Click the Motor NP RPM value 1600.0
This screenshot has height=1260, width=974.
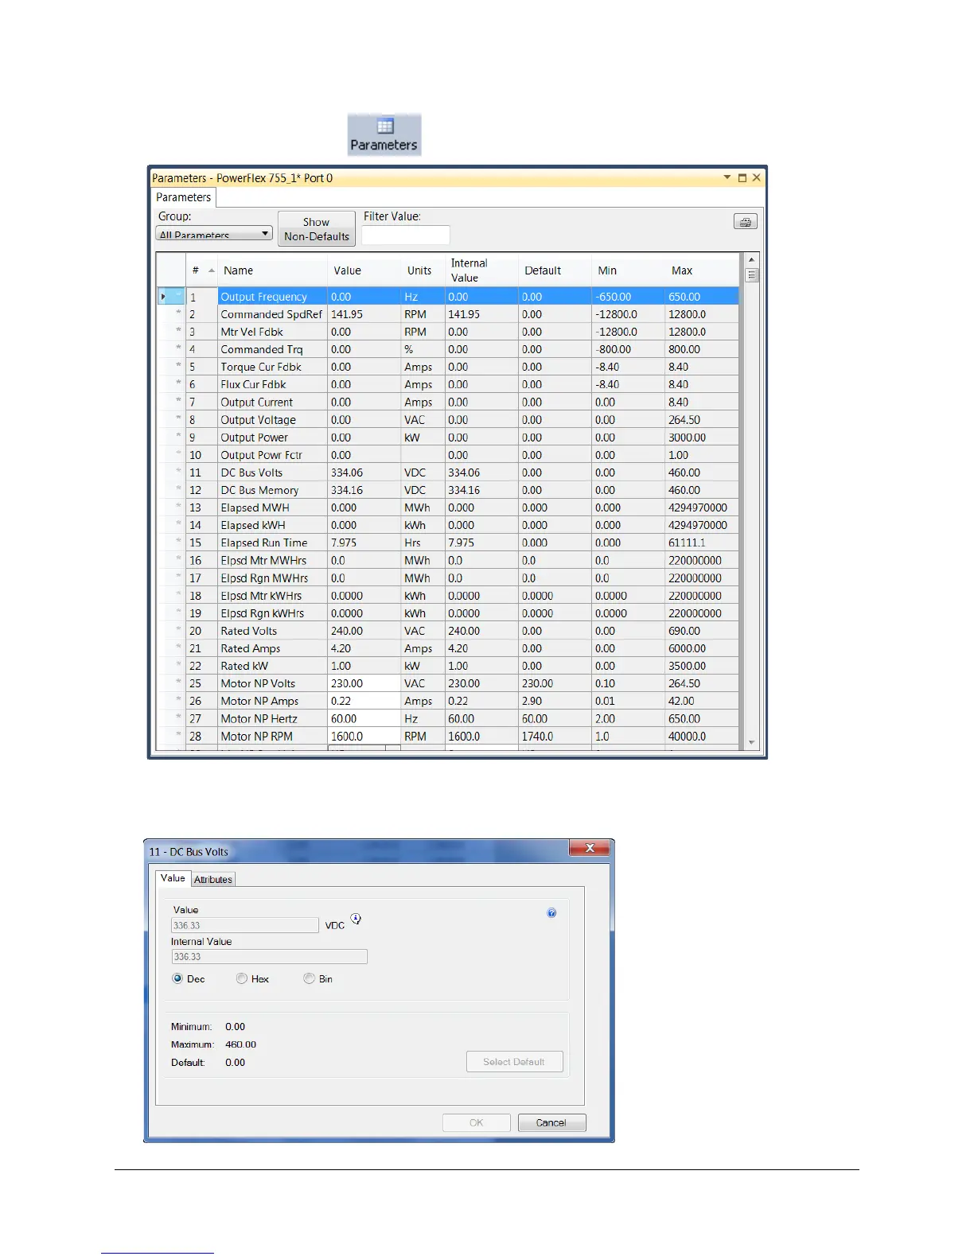(x=364, y=737)
